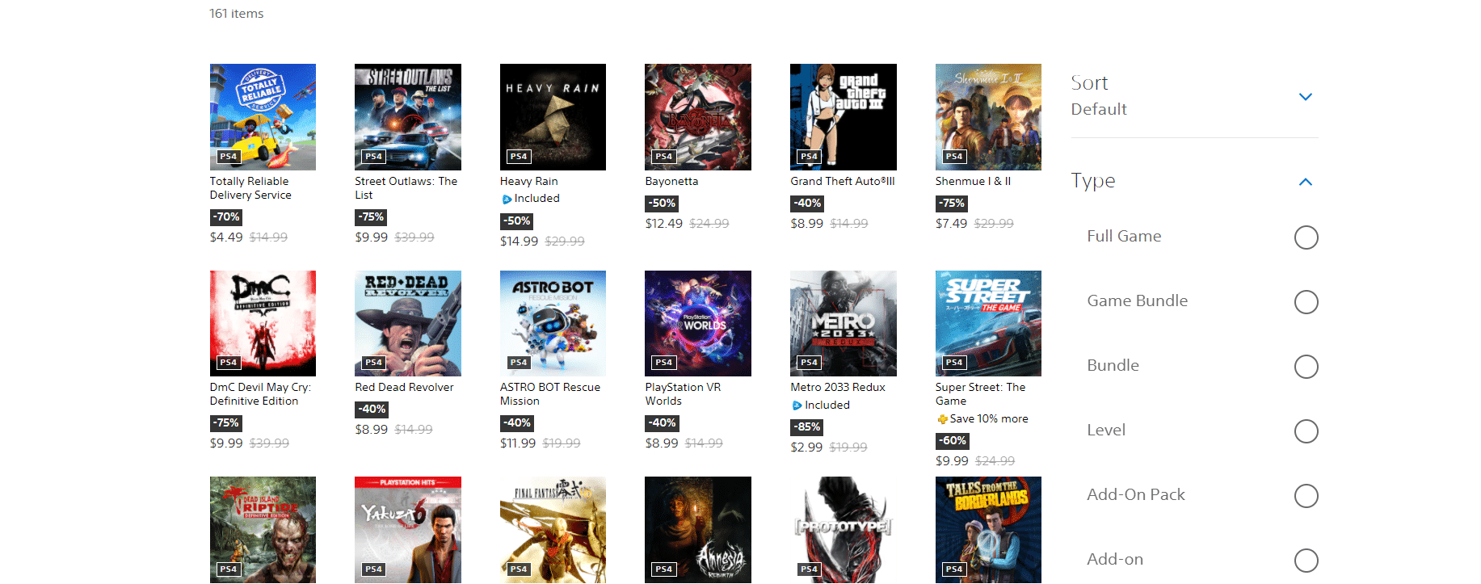
Task: Select the Full Game radio button
Action: 1306,237
